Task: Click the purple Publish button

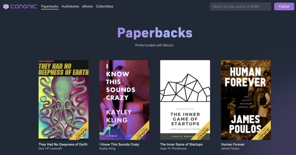Action: pyautogui.click(x=284, y=7)
